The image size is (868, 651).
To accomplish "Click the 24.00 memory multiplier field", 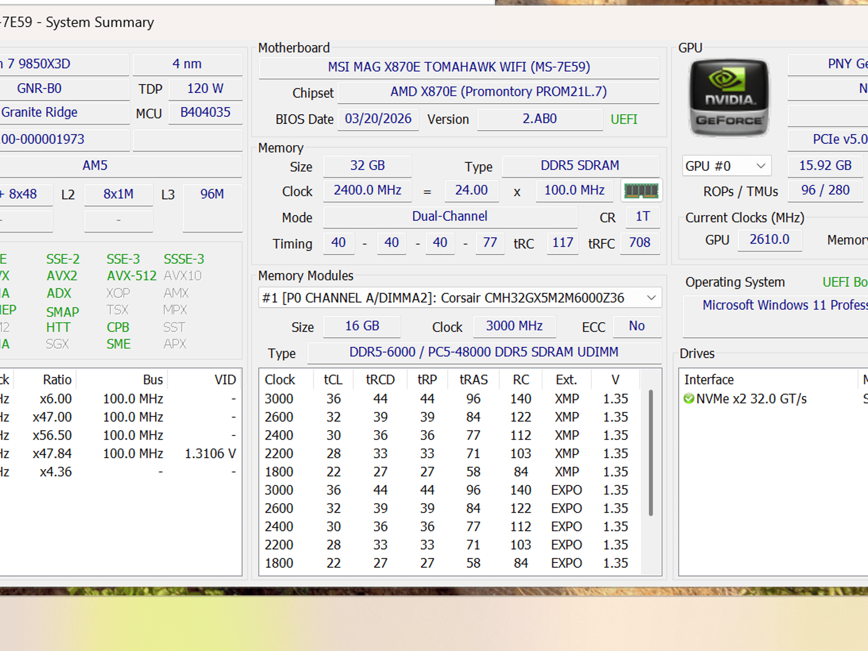I will 471,190.
